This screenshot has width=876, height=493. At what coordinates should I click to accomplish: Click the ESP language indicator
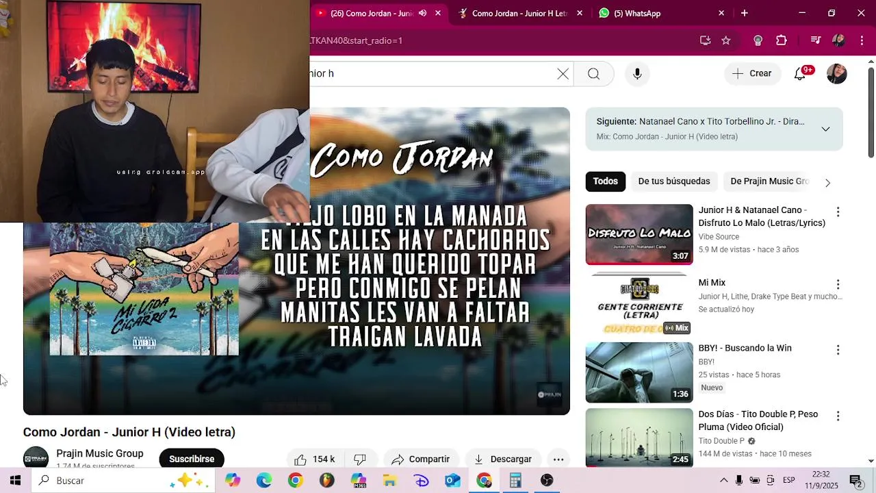(789, 481)
